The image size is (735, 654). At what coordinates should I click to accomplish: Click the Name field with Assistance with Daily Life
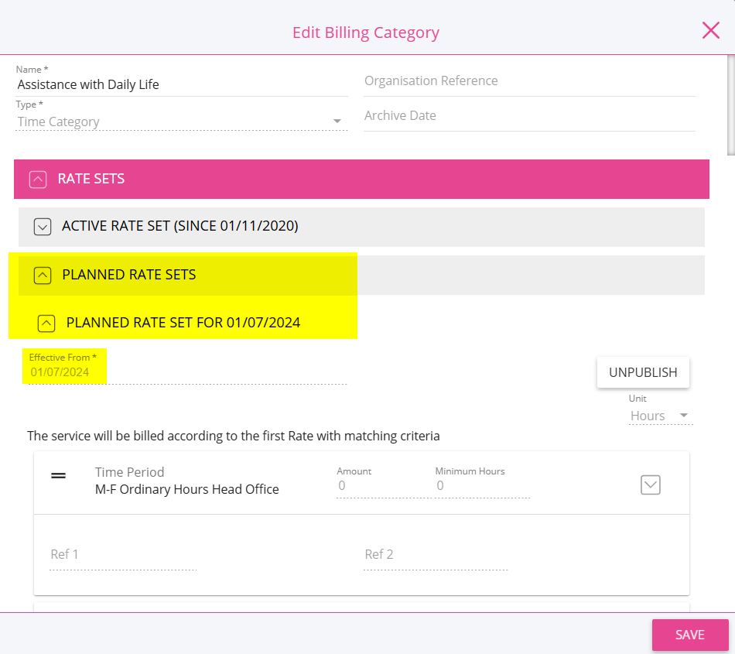point(182,85)
